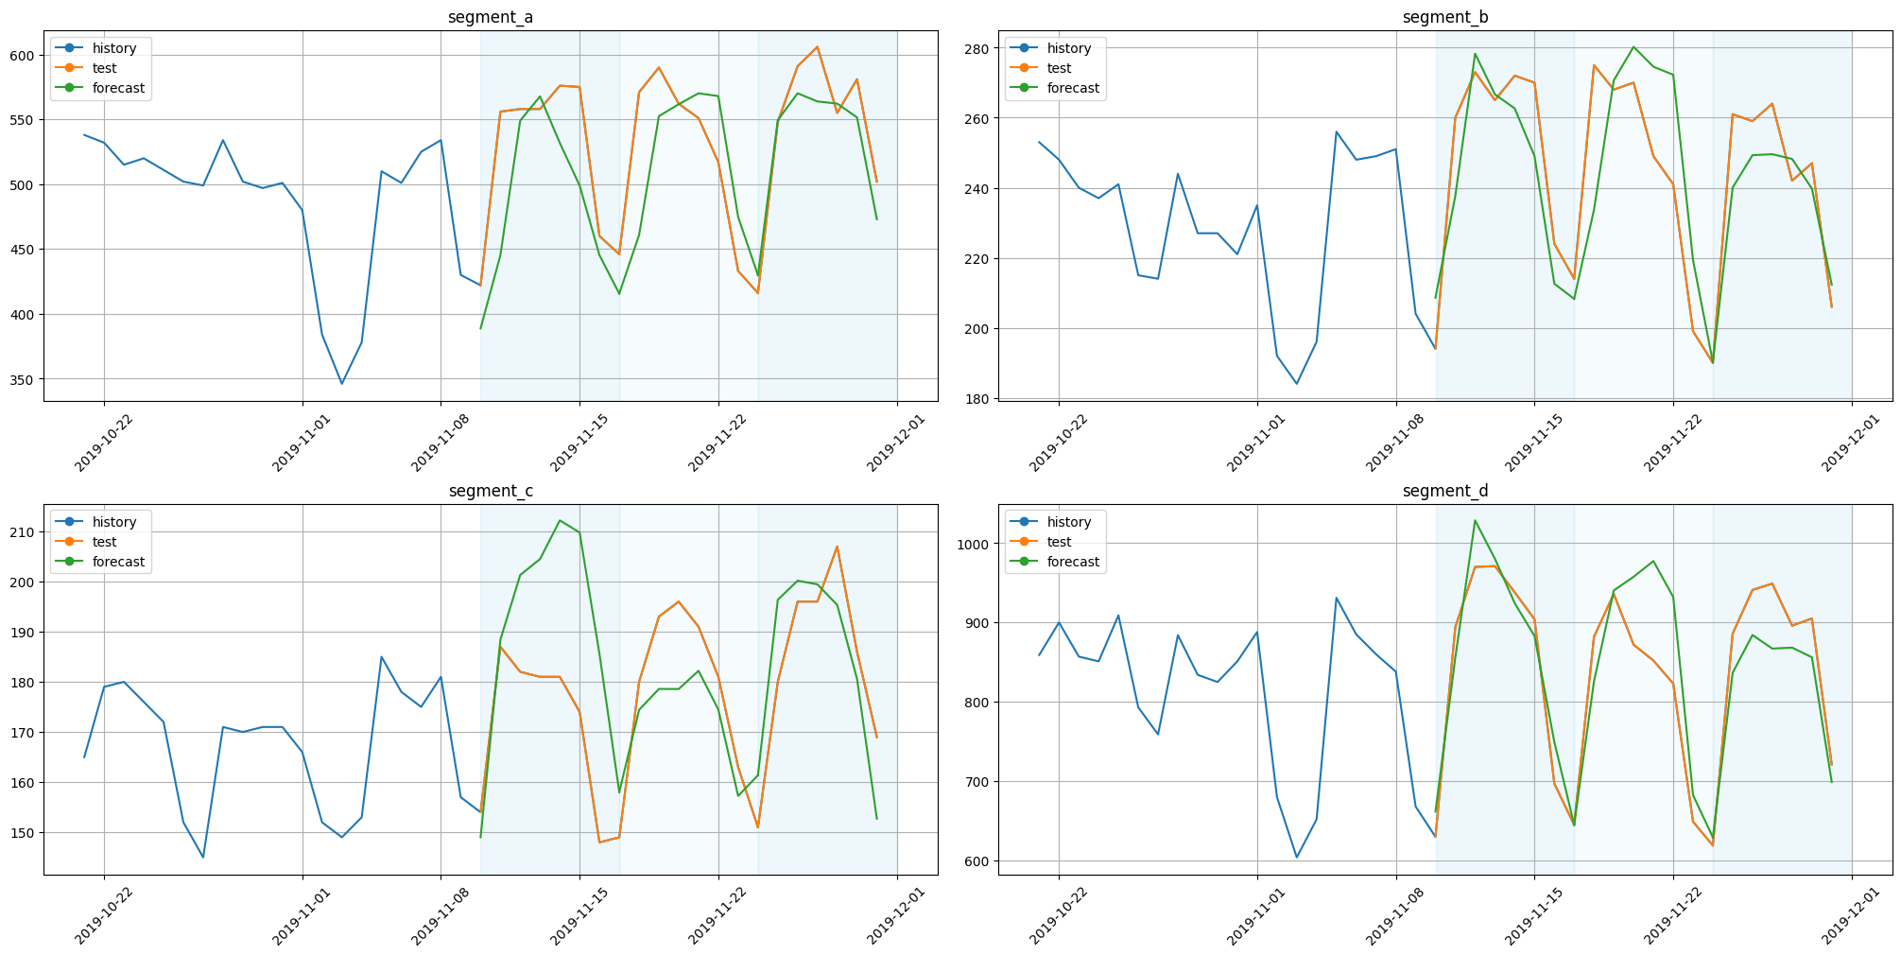Image resolution: width=1901 pixels, height=956 pixels.
Task: Click y-axis label 210 in segment_c
Action: pos(24,532)
